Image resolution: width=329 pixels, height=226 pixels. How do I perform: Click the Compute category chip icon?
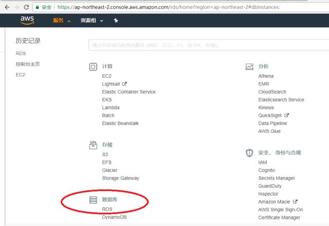click(x=93, y=67)
